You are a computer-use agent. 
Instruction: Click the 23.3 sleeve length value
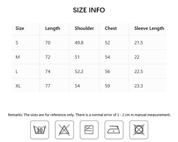tap(138, 86)
